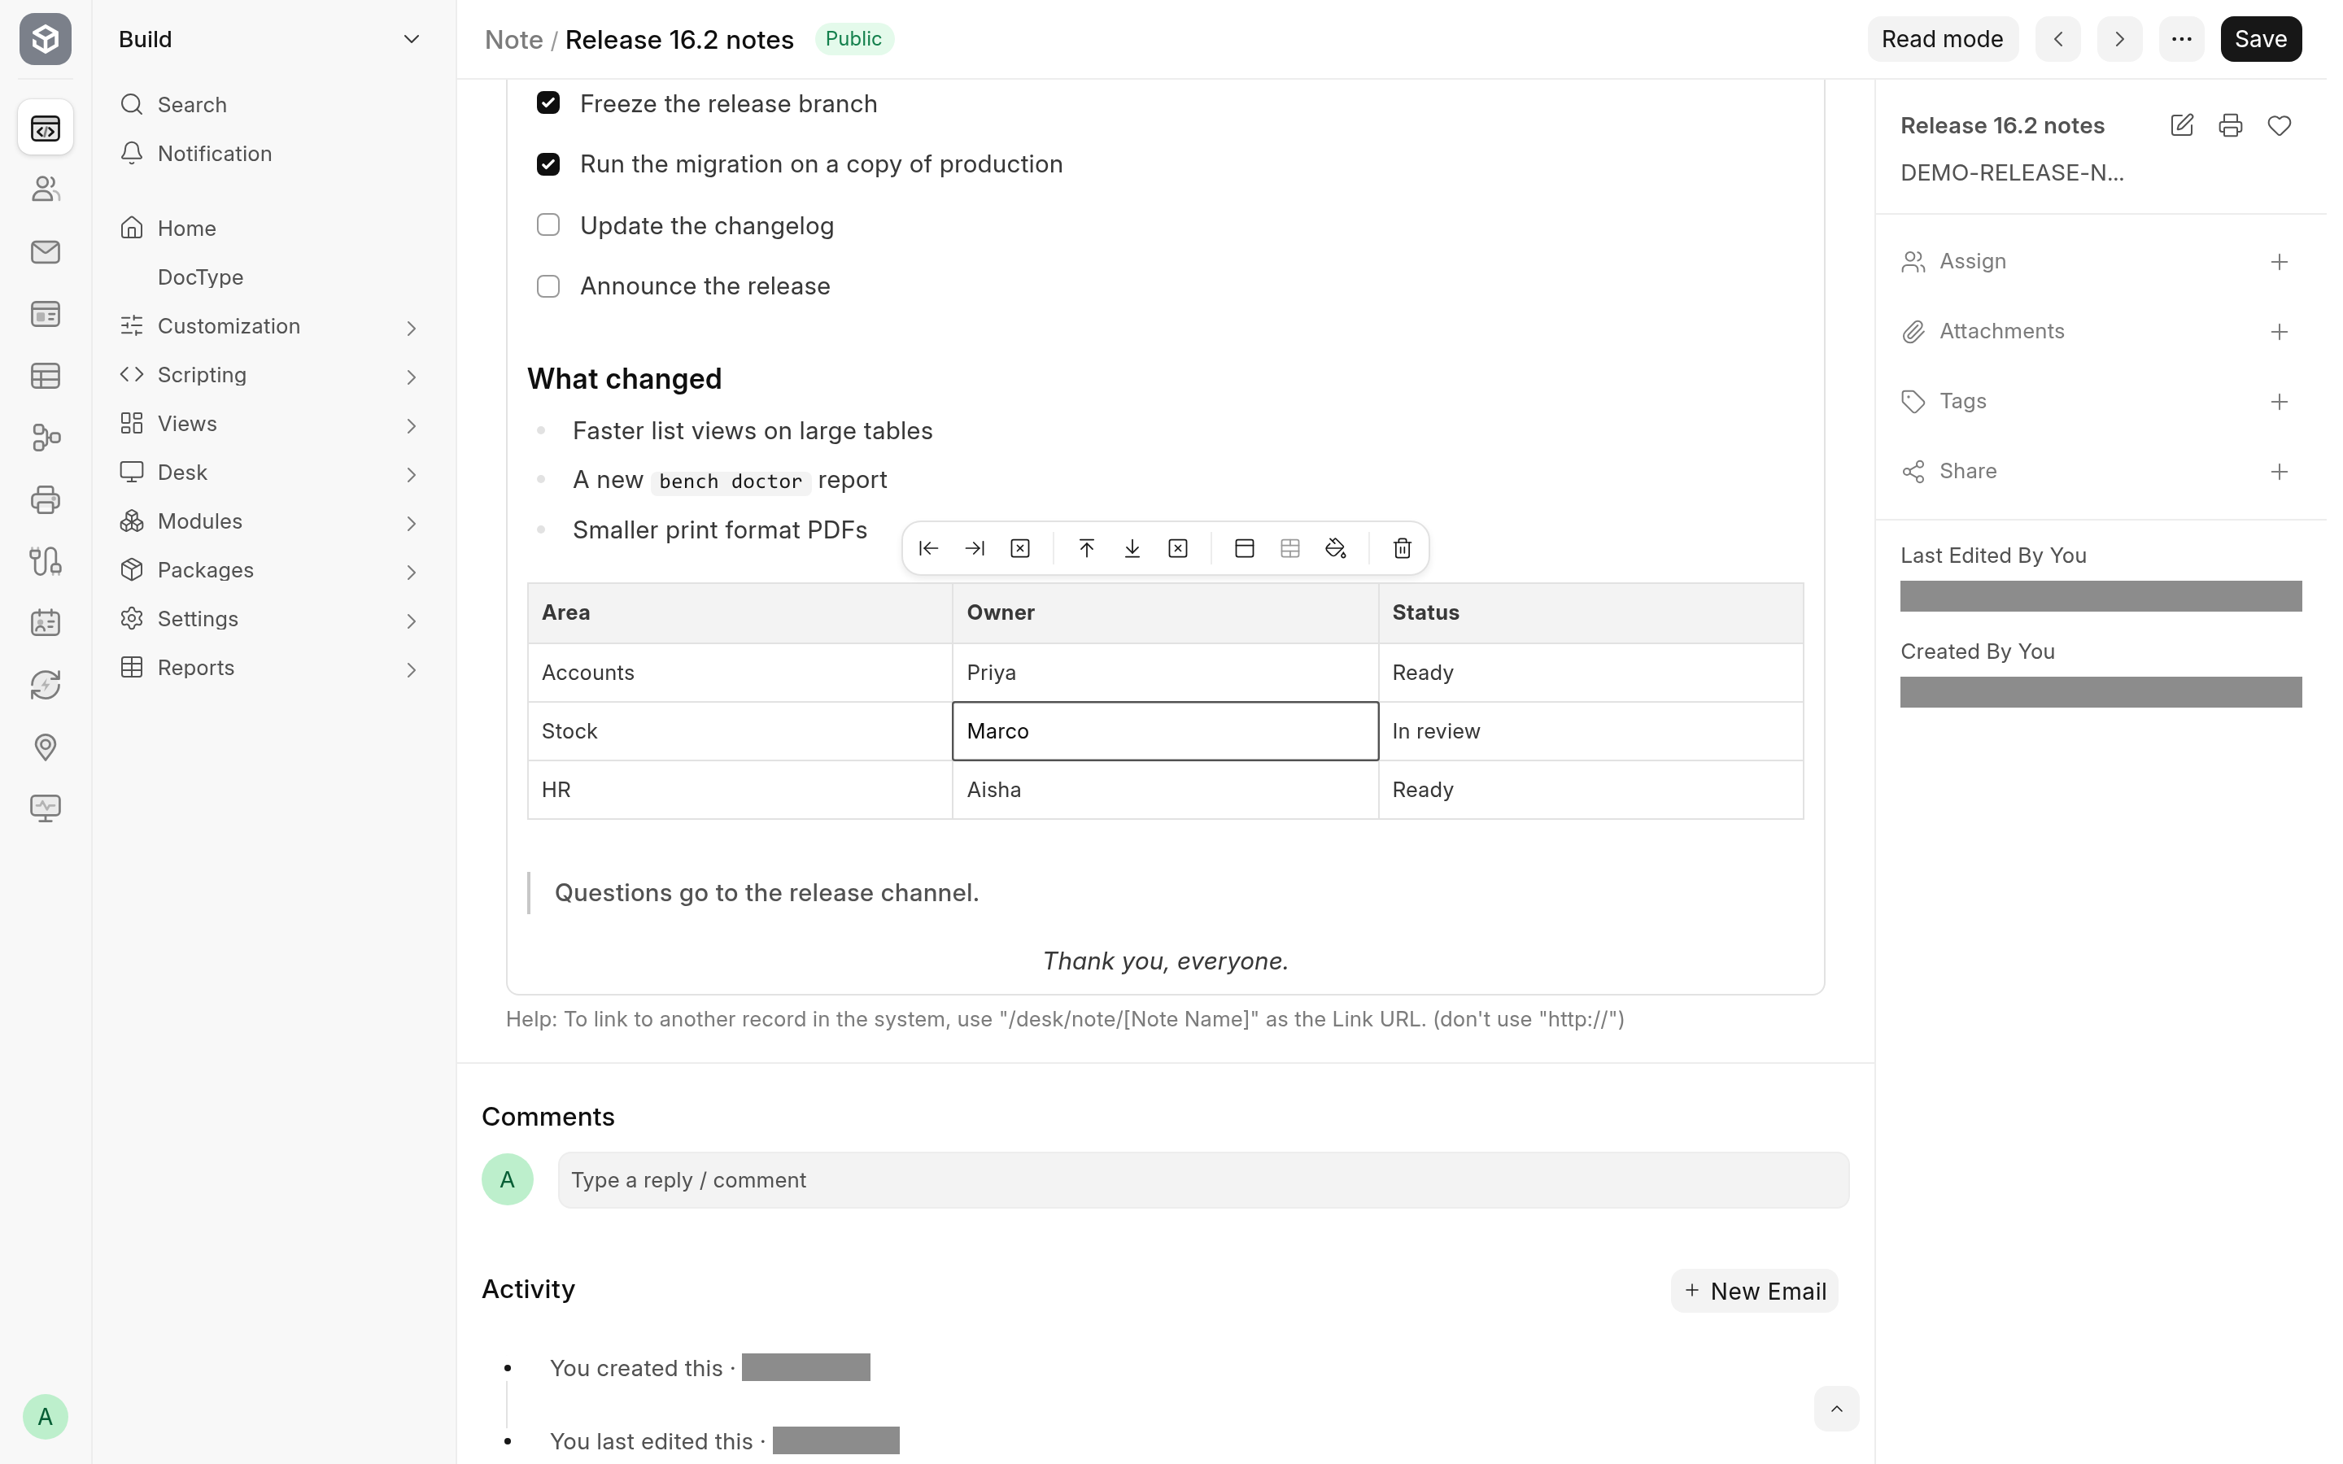Screen dimensions: 2343x1464
Task: Insert a column to the right
Action: pos(975,549)
